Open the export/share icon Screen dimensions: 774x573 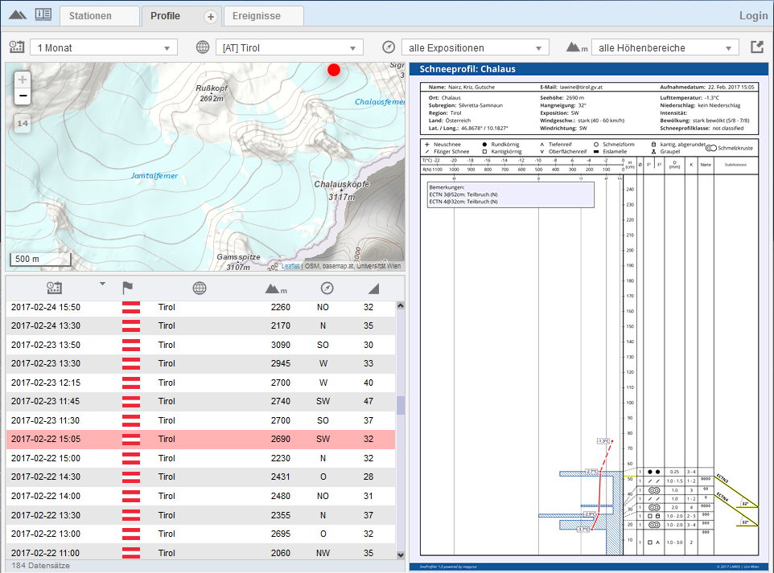[757, 47]
